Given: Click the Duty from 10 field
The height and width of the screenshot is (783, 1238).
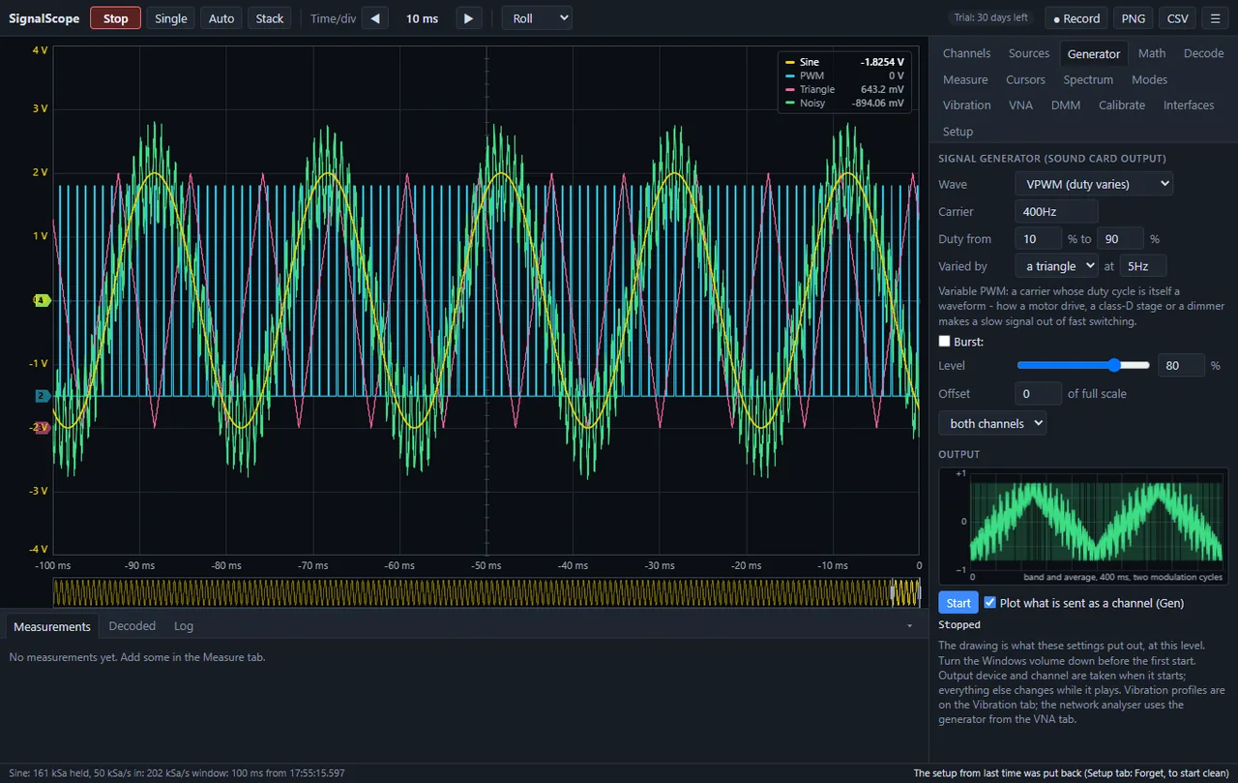Looking at the screenshot, I should point(1038,239).
